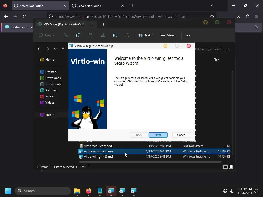Go forward in File Explorer navigation
The height and width of the screenshot is (197, 263).
(48, 49)
